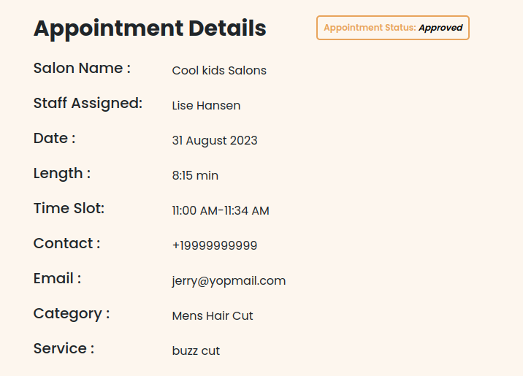
Task: Click the Category field label
Action: (x=72, y=314)
